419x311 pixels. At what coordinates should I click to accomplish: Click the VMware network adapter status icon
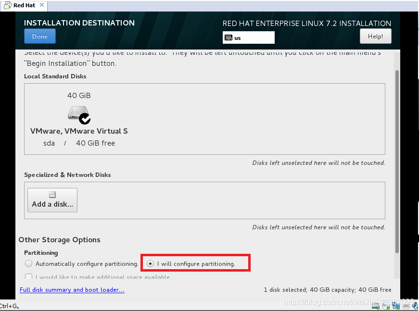tap(396, 305)
